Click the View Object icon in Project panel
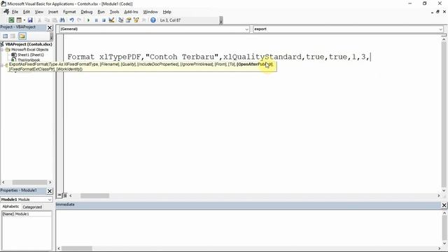Viewport: 448px width, 252px height. point(13,36)
